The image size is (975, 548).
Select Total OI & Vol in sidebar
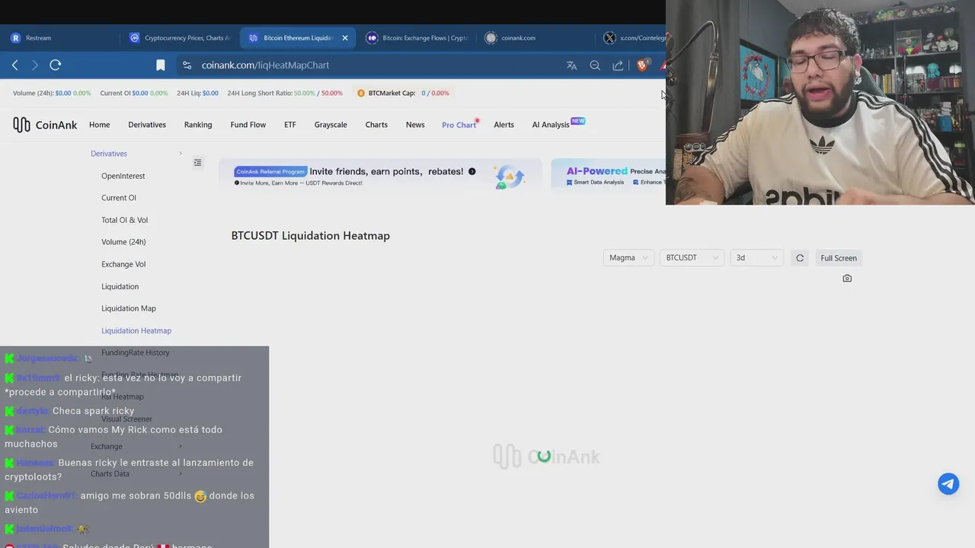click(x=125, y=220)
